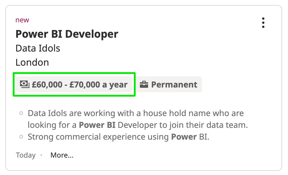Open the Power BI Developer job posting
Image resolution: width=288 pixels, height=175 pixels.
[x=67, y=34]
